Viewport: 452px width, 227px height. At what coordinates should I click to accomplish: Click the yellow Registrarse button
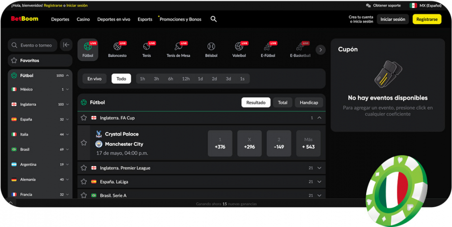click(x=427, y=19)
